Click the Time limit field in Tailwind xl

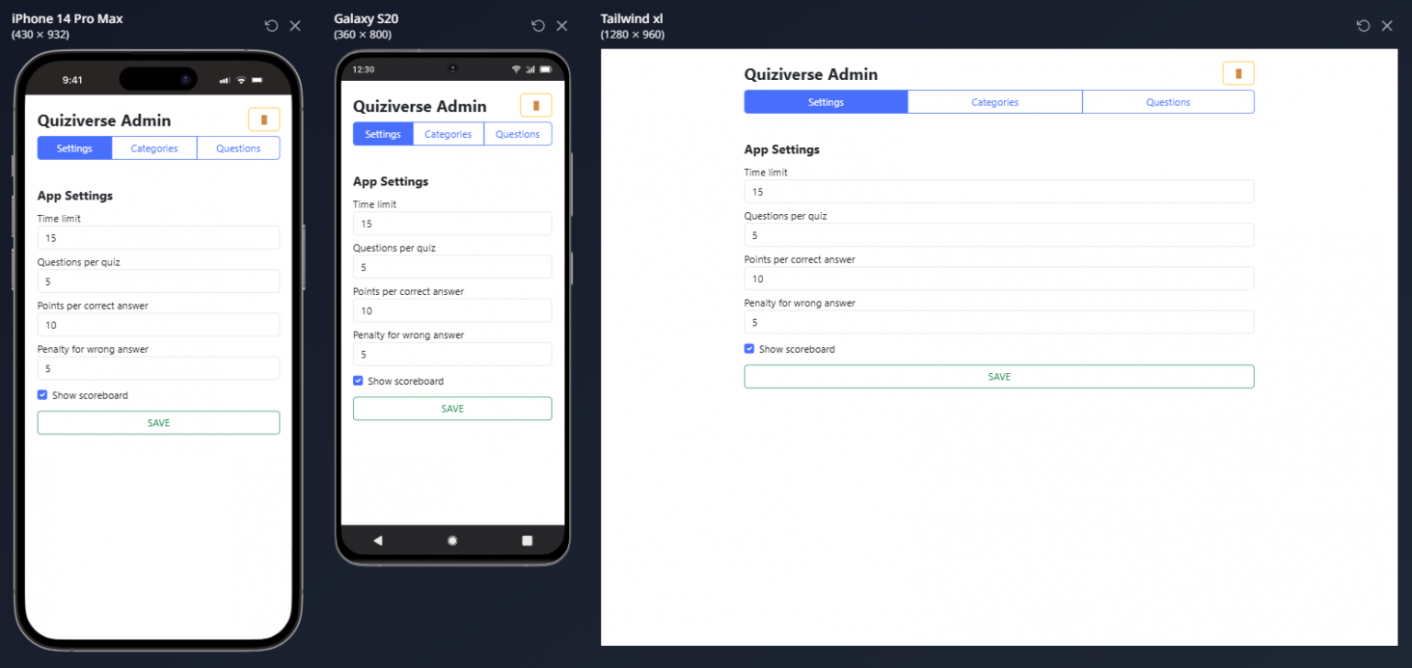click(999, 191)
